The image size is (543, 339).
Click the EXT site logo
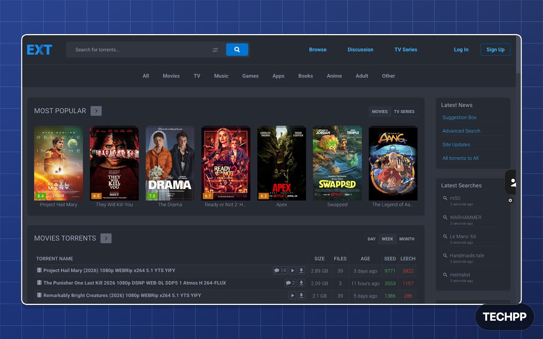pyautogui.click(x=39, y=50)
